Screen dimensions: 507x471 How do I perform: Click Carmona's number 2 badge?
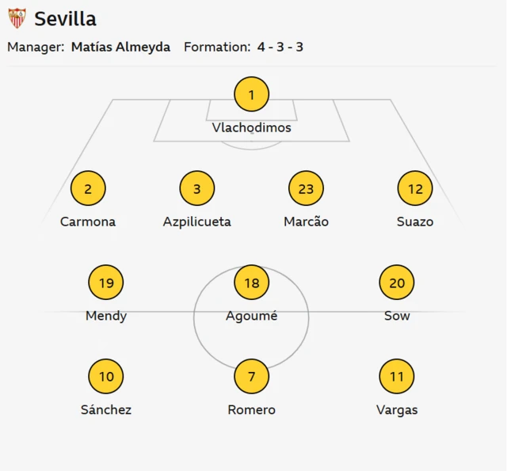(x=88, y=189)
